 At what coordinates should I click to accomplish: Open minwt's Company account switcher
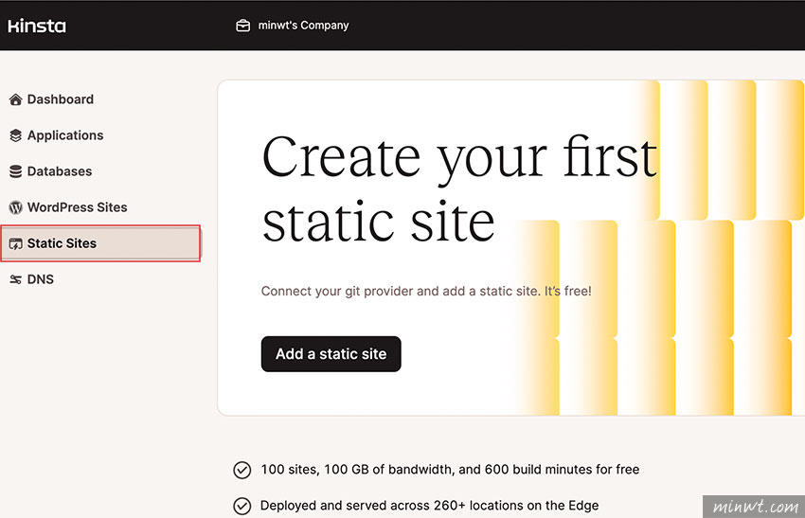292,26
